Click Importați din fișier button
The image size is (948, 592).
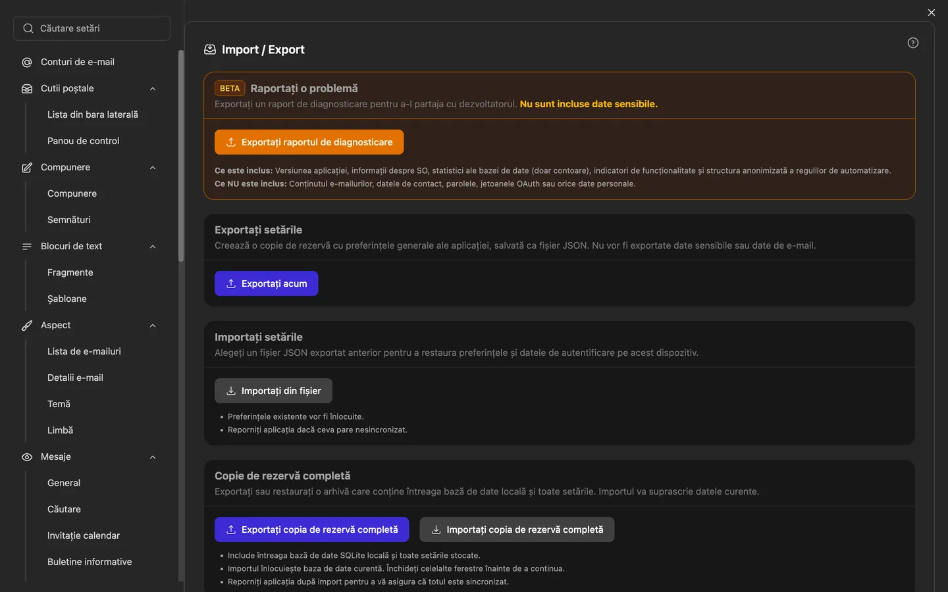273,391
